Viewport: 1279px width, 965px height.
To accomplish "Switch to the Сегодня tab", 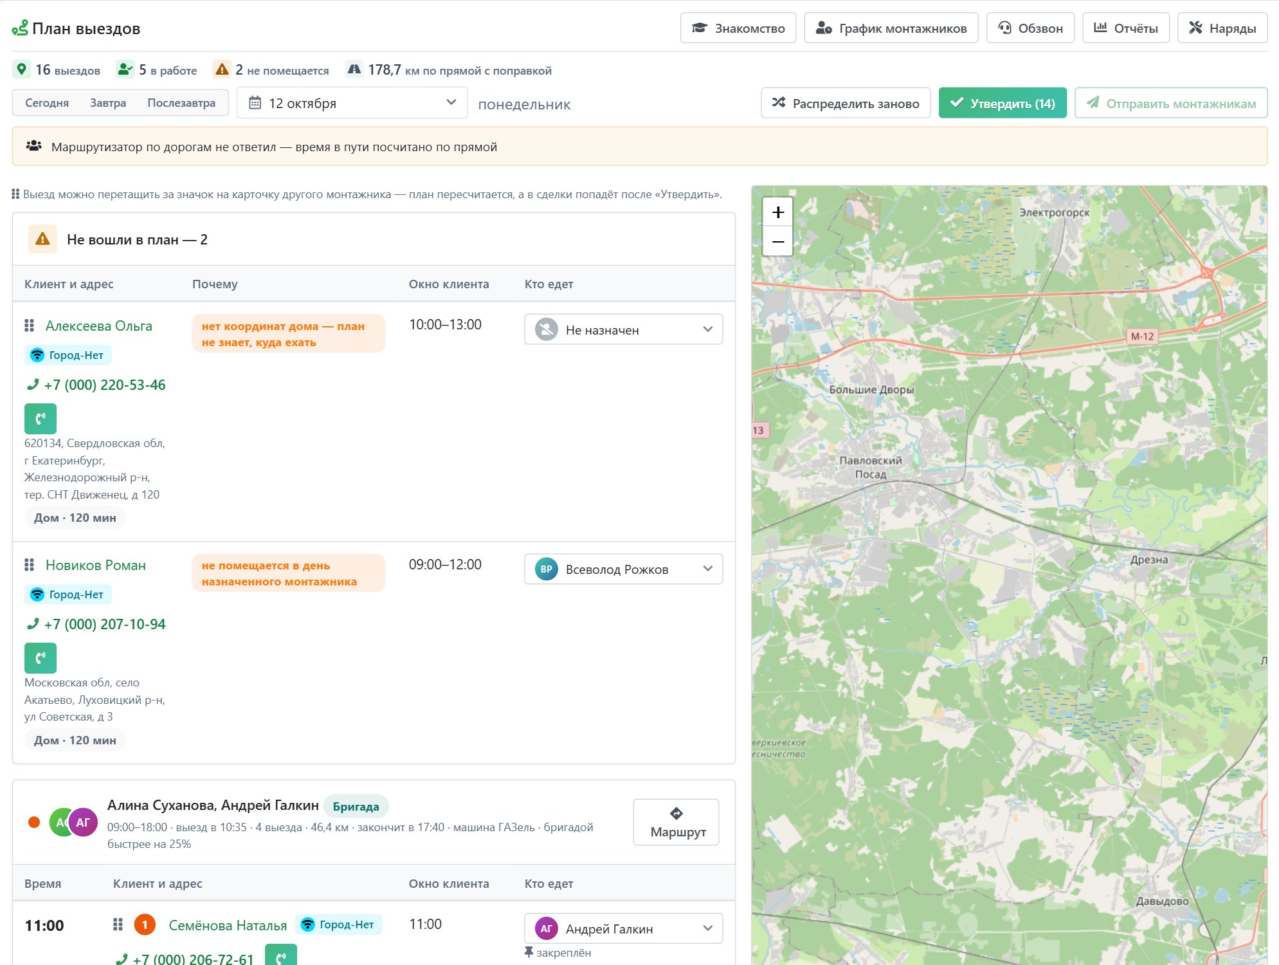I will [x=47, y=103].
